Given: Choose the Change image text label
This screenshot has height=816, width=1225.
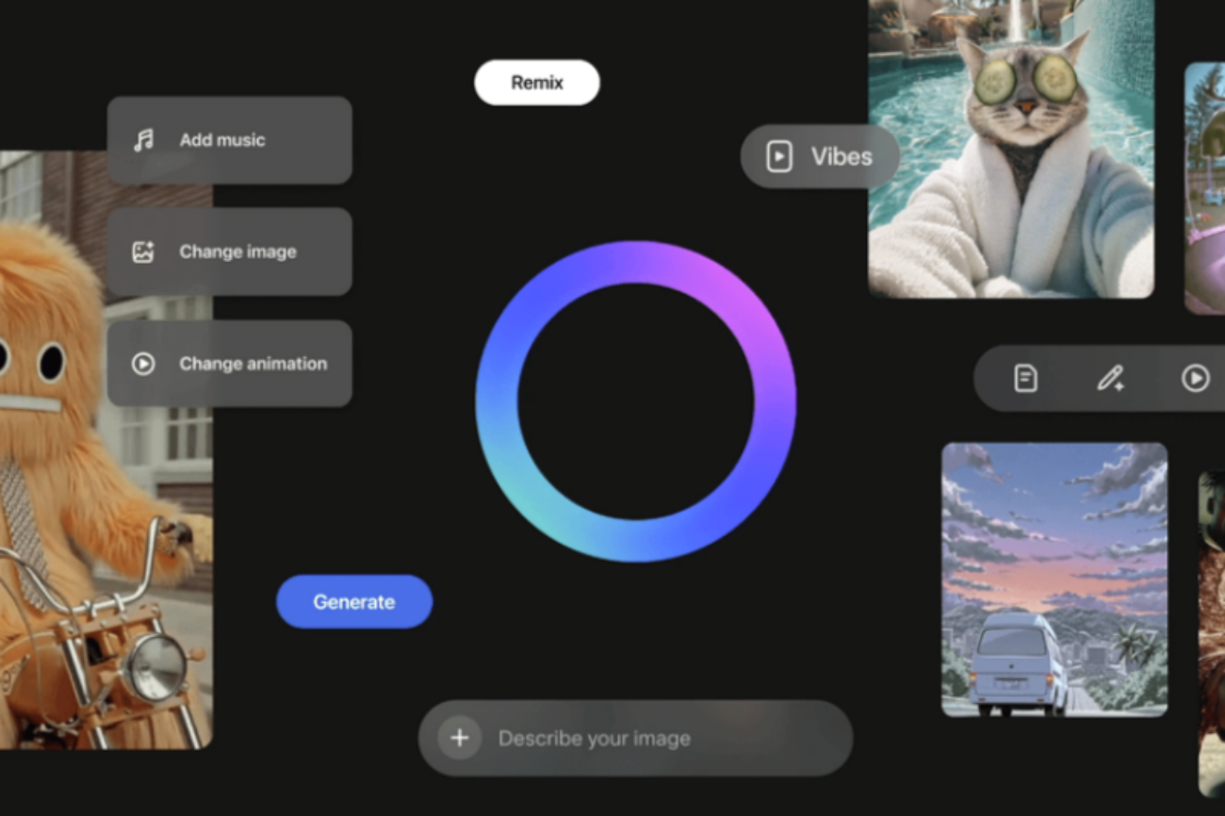Looking at the screenshot, I should point(237,252).
